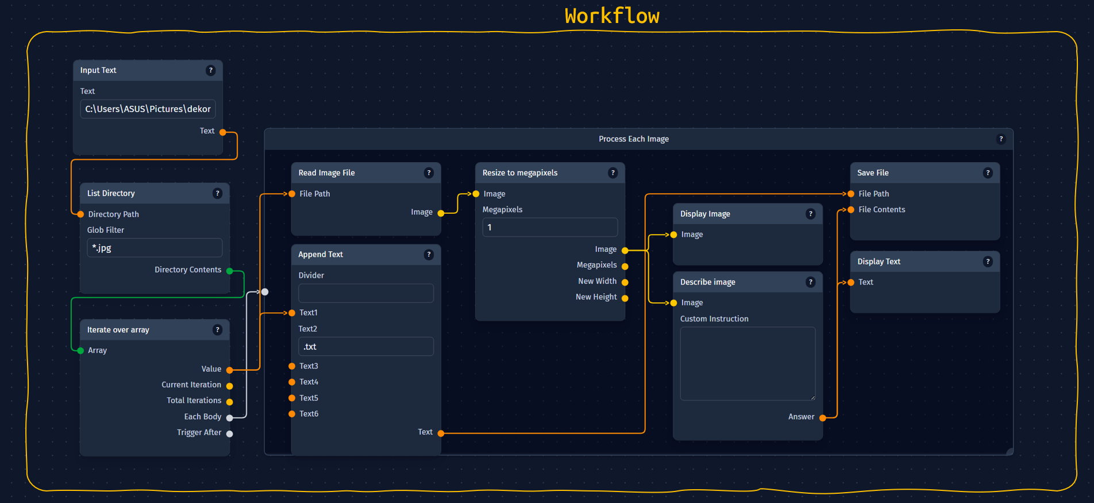Viewport: 1094px width, 503px height.
Task: Show help for the Describe image node
Action: pos(811,282)
